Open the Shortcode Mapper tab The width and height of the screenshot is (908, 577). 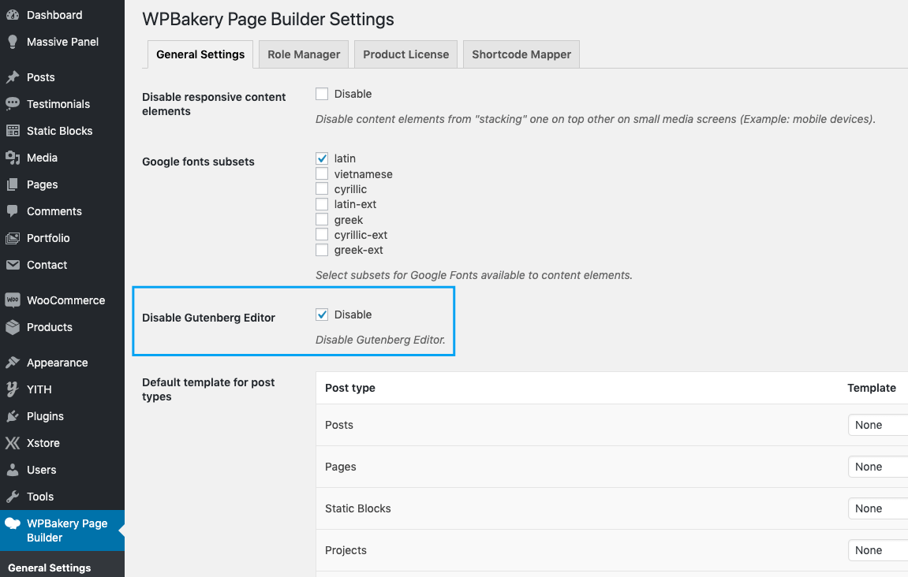[x=521, y=54]
